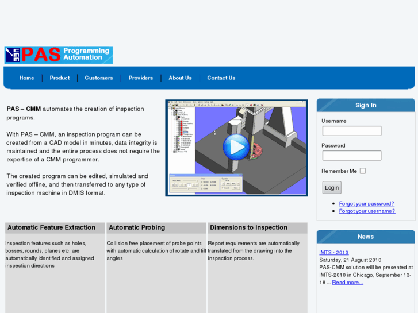Select the Automatic Feature Extraction heading

(51, 227)
